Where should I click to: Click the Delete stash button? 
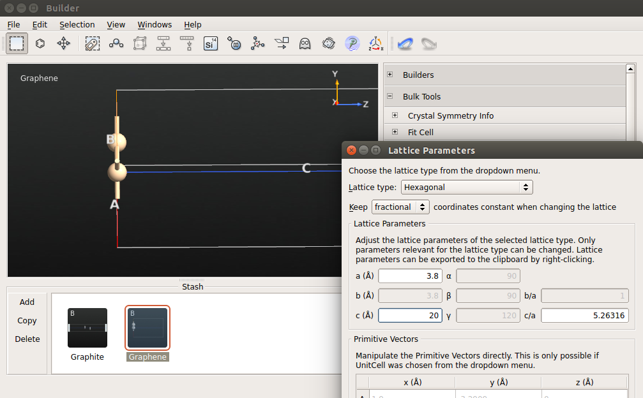coord(27,339)
